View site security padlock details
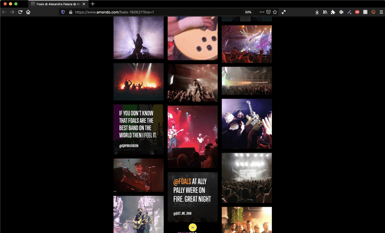 [71, 12]
